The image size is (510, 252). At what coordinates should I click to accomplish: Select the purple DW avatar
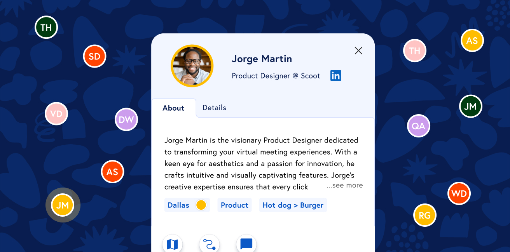point(126,120)
